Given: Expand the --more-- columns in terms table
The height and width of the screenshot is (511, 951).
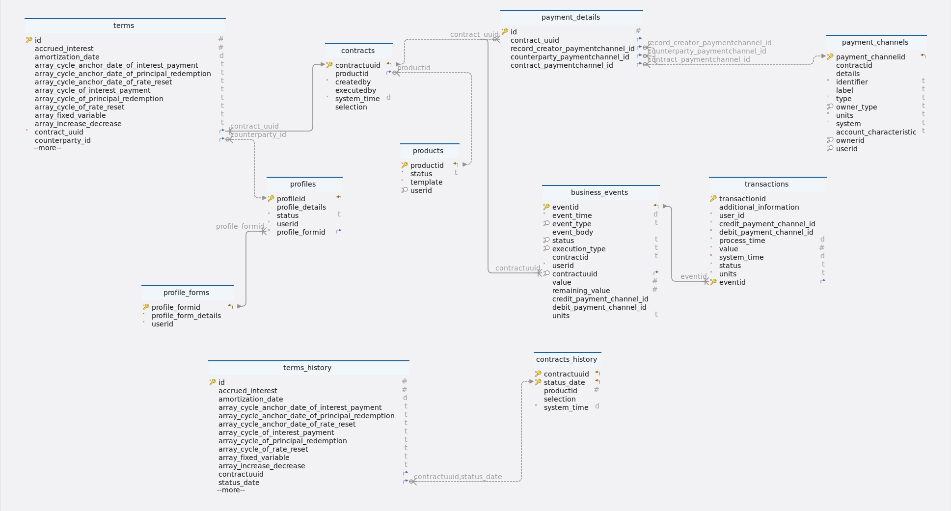Looking at the screenshot, I should 47,148.
